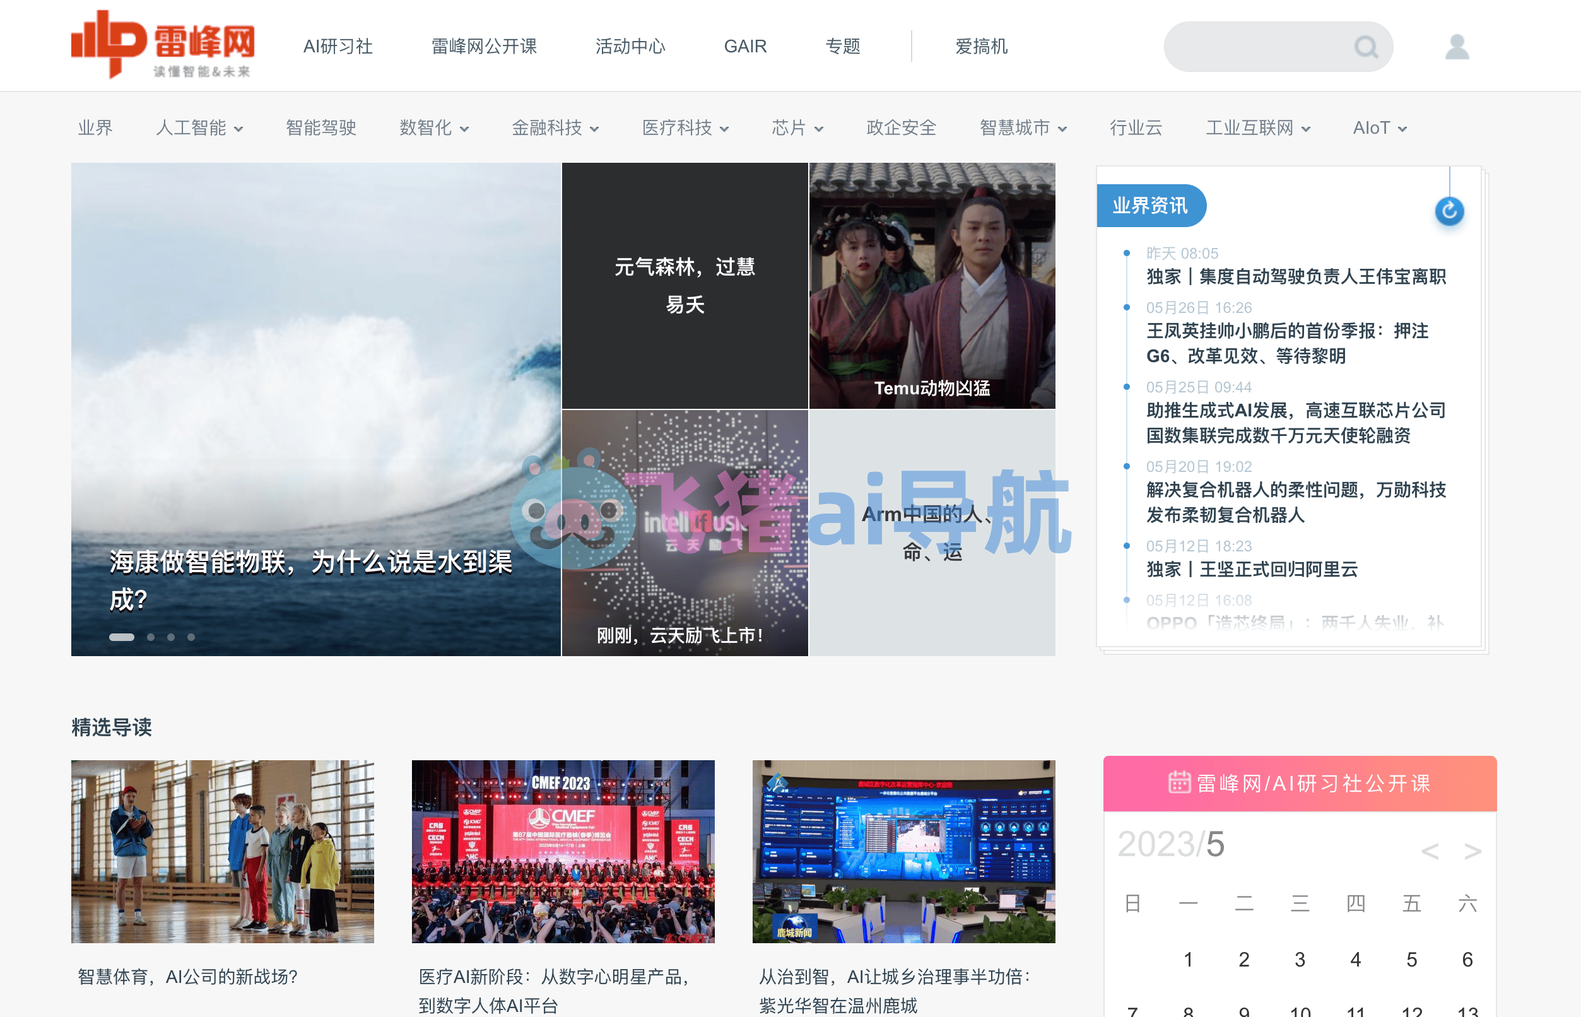Open article title 从治到智 紫光华智

tap(895, 991)
